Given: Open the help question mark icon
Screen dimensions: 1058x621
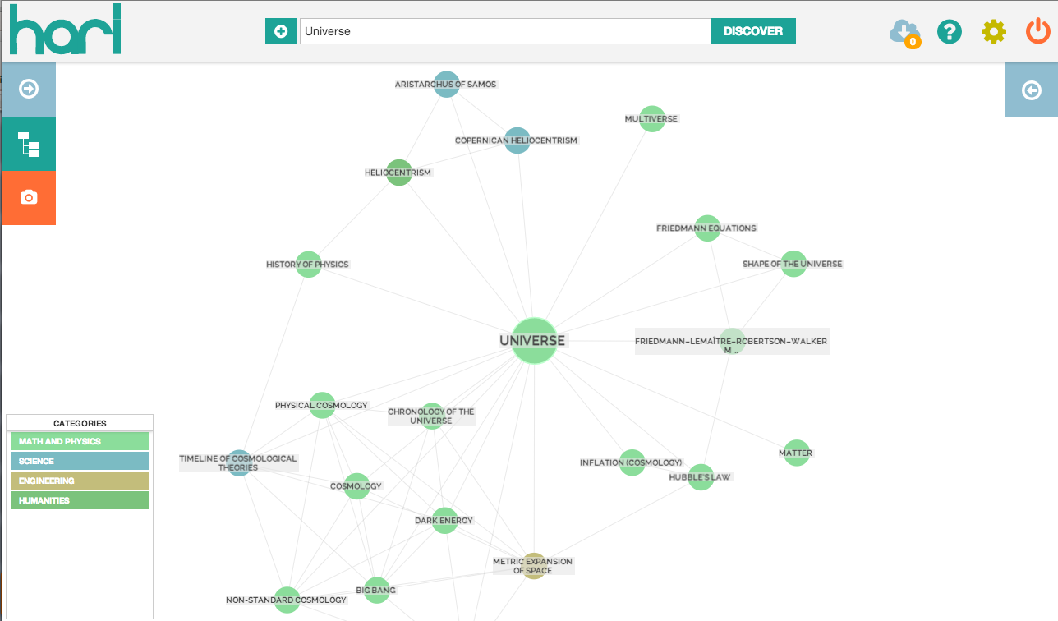Looking at the screenshot, I should click(x=949, y=32).
